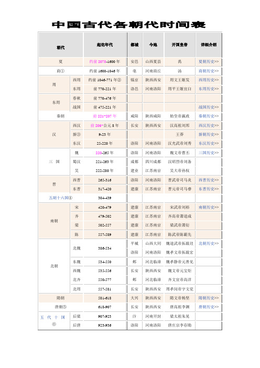260x368 pixels.
Task: Open the 新朝历史>> link
Action: click(x=209, y=135)
